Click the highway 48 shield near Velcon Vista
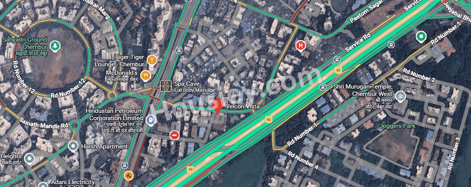This screenshot has width=471, height=187. [x=269, y=120]
